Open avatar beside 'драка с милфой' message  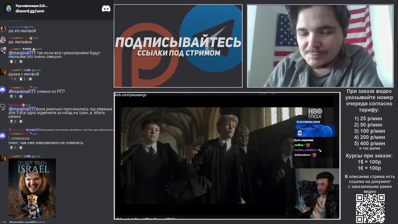coord(3,72)
